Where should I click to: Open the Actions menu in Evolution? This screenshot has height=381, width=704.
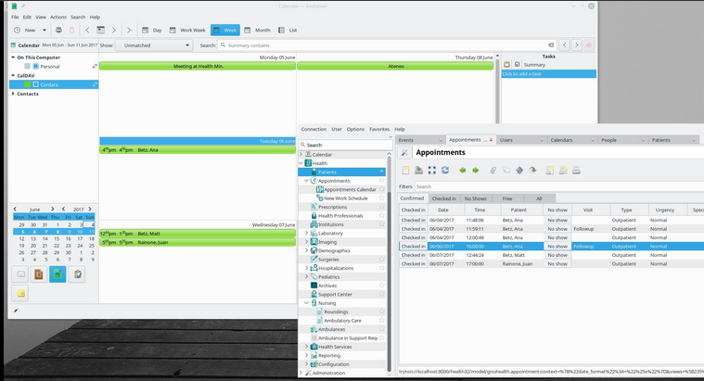click(58, 17)
